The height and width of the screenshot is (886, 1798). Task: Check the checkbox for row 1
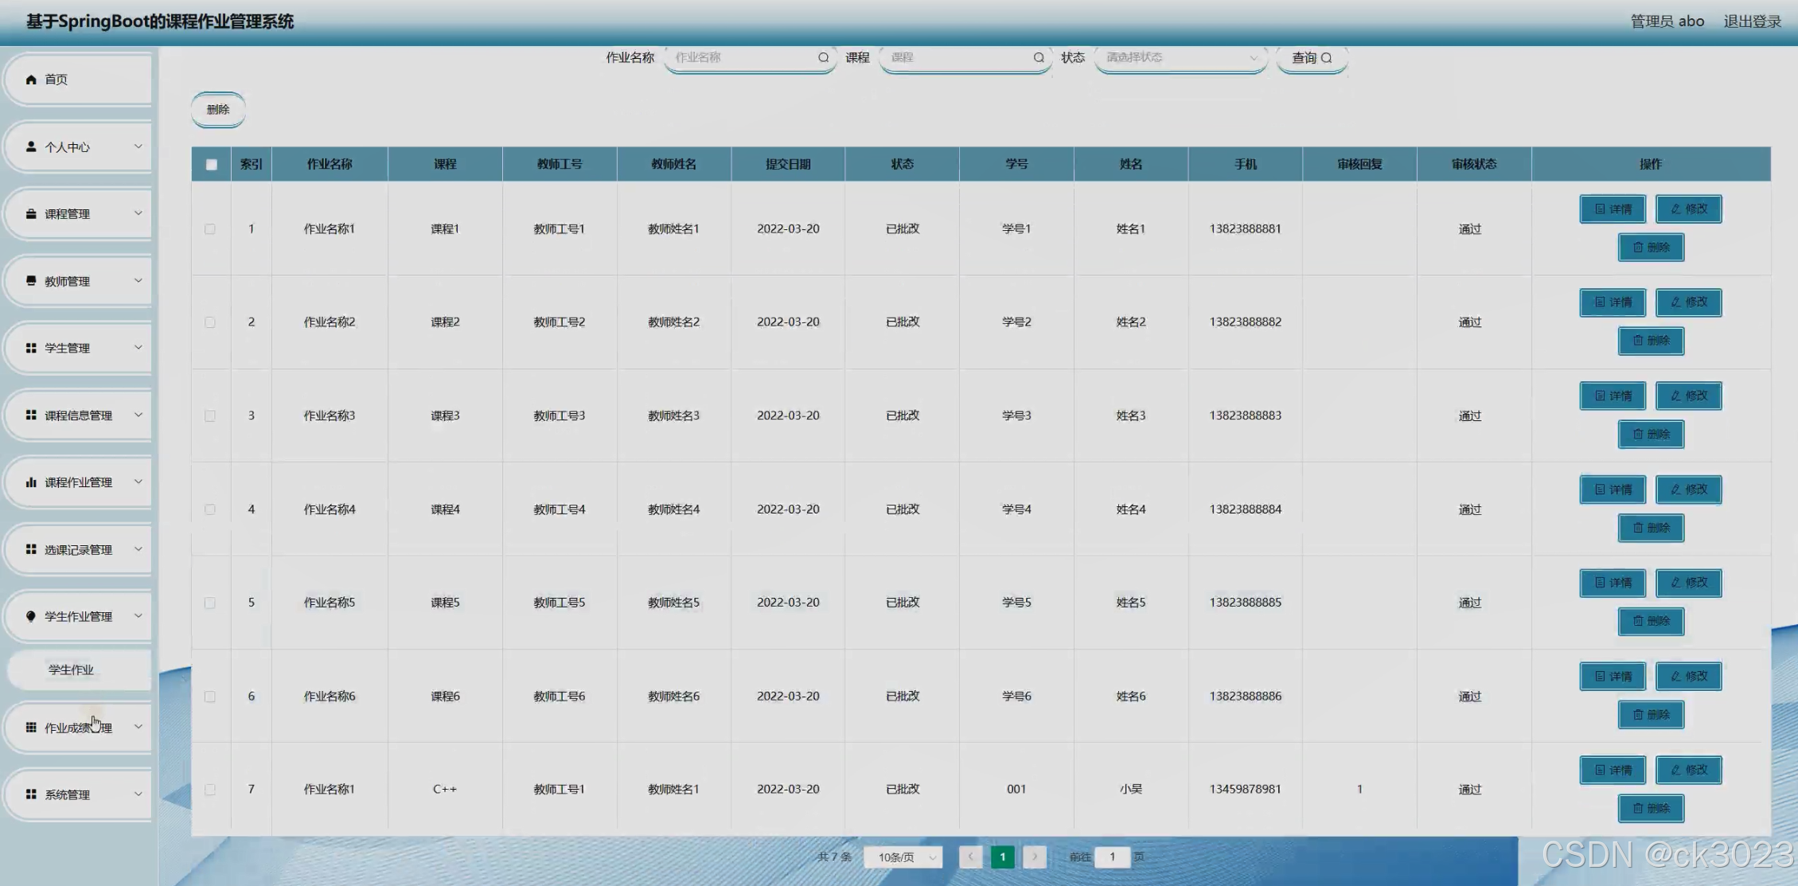point(210,229)
